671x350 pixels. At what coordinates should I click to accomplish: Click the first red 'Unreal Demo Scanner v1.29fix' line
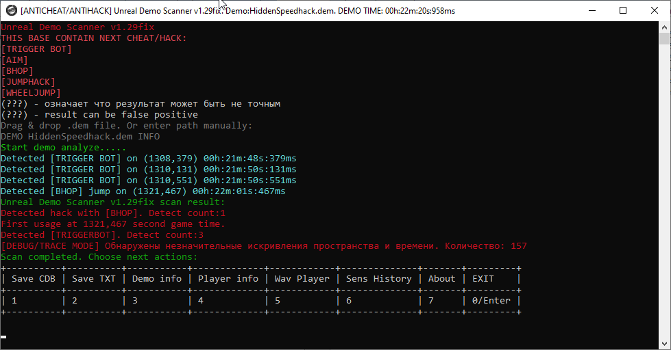[77, 27]
